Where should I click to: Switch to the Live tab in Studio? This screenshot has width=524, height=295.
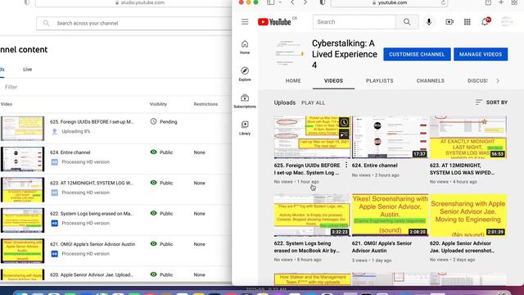27,69
